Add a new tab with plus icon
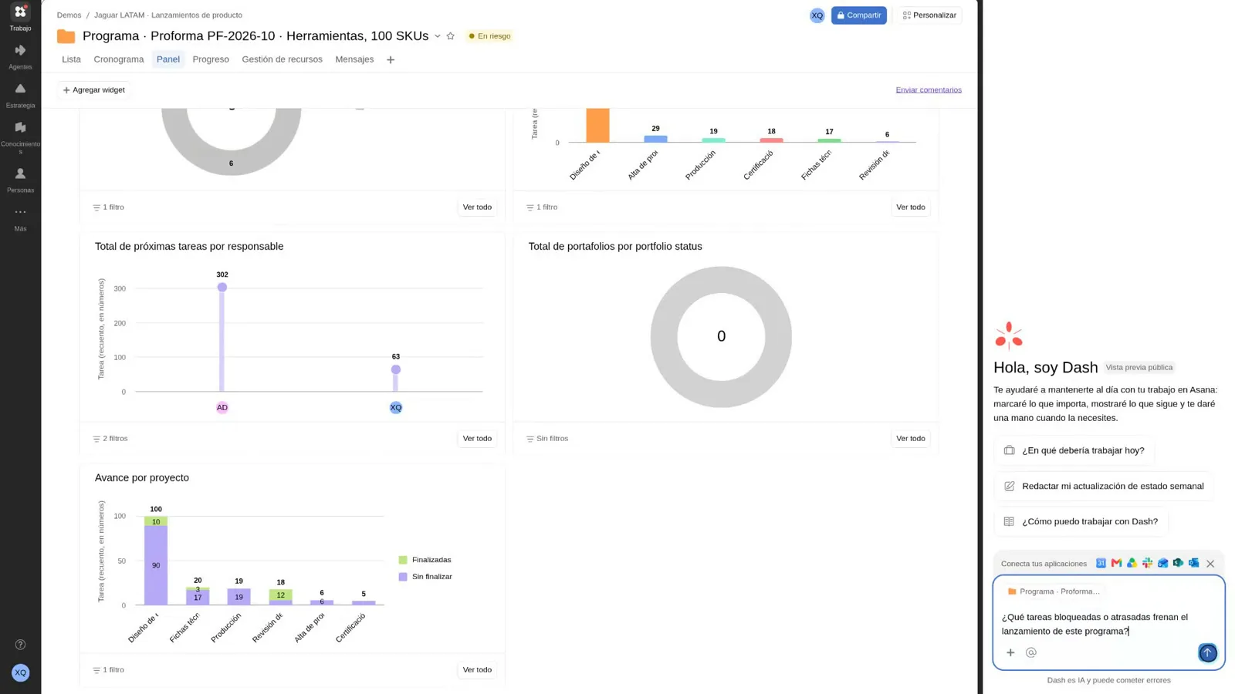 tap(391, 59)
